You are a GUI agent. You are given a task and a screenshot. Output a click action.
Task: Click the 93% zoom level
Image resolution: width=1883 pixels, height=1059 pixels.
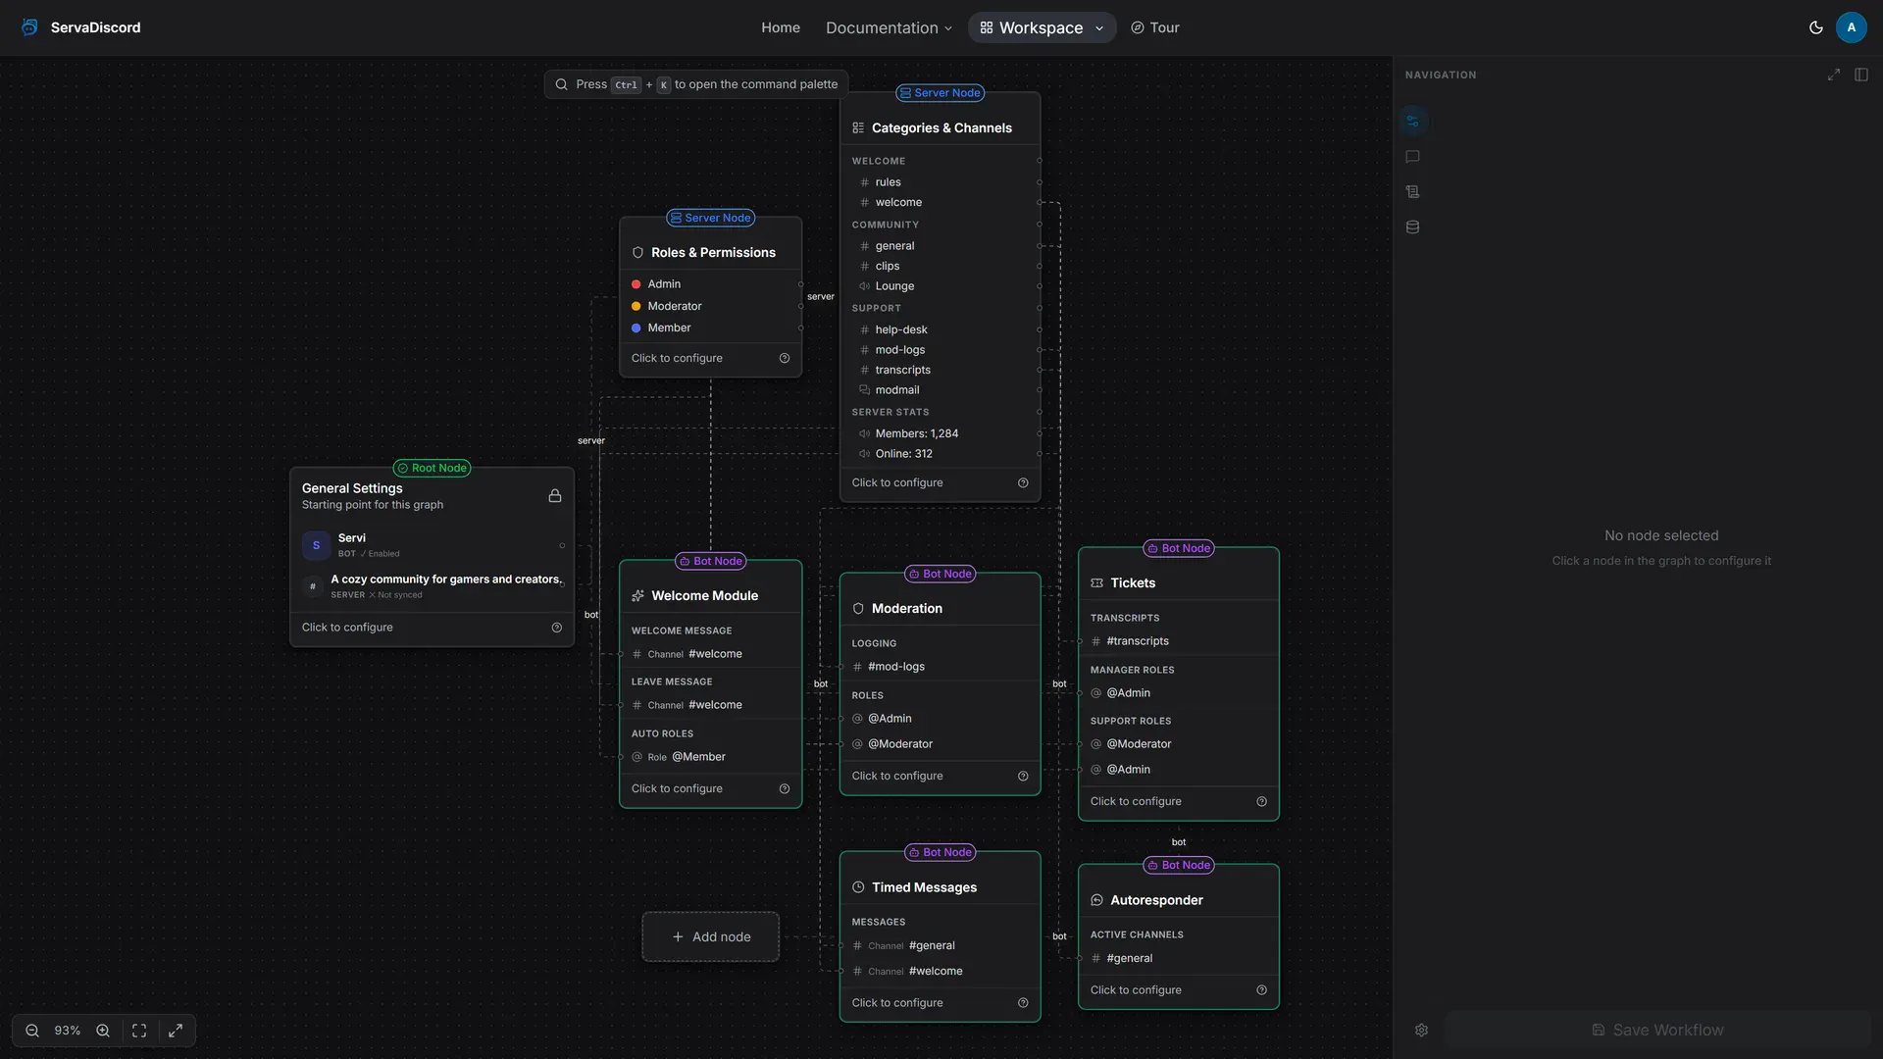(68, 1031)
